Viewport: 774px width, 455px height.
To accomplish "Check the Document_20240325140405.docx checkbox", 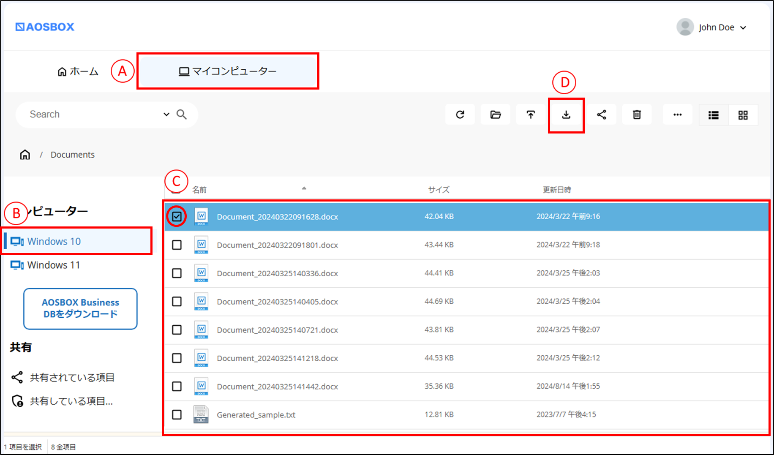I will (177, 302).
